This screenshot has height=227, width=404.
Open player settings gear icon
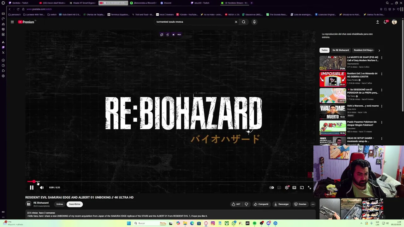(x=287, y=188)
